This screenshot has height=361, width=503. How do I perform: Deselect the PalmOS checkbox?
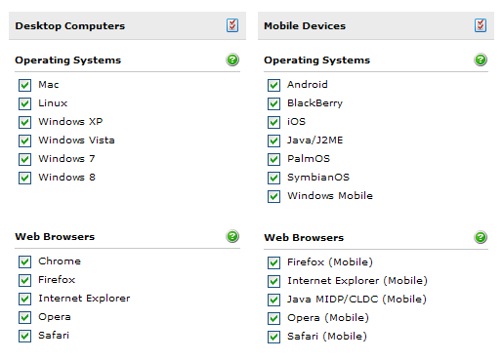coord(273,159)
